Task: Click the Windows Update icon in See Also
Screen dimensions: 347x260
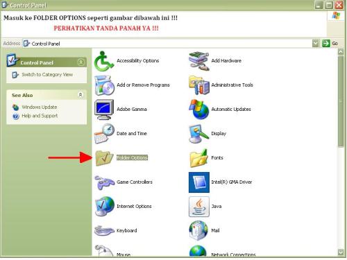Action: pyautogui.click(x=15, y=107)
